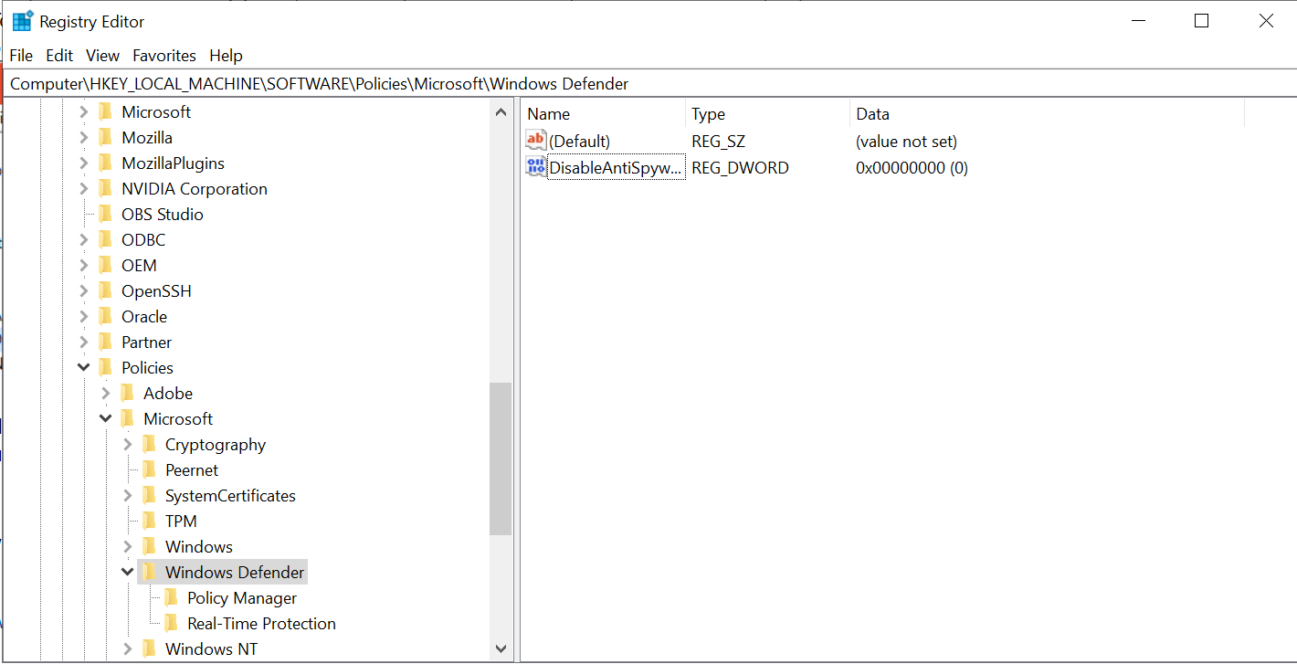This screenshot has width=1297, height=664.
Task: Click the Real-Time Protection folder icon
Action: (x=171, y=624)
